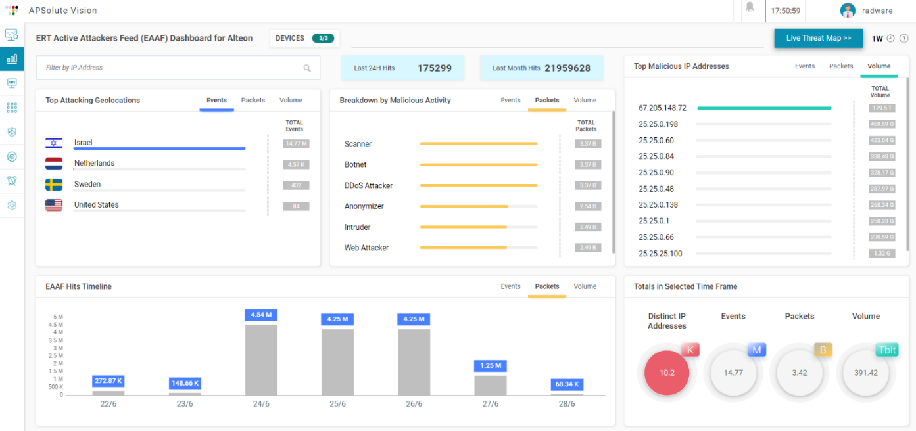Viewport: 916px width, 431px height.
Task: Click the Intruder activity row
Action: click(x=472, y=227)
